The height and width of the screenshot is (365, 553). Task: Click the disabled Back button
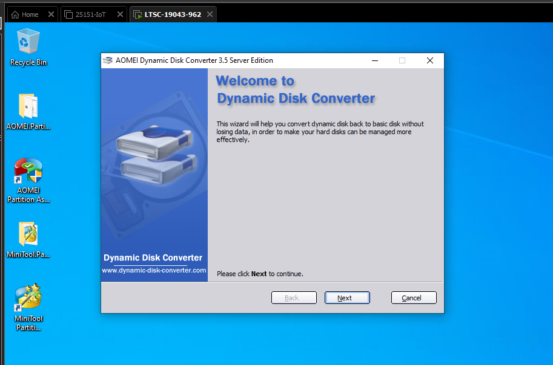click(294, 298)
